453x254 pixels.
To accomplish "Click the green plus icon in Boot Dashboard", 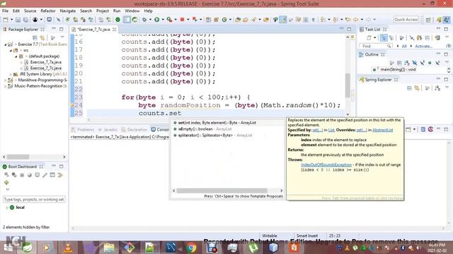I will coord(6,183).
